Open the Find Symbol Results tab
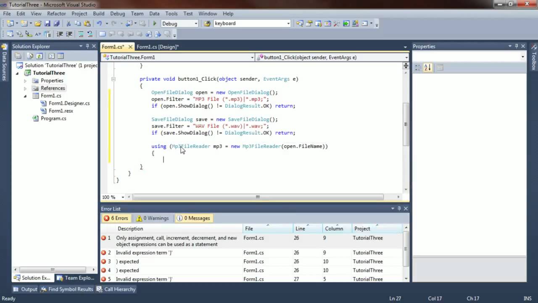Screen dimensions: 538x303 67,289
